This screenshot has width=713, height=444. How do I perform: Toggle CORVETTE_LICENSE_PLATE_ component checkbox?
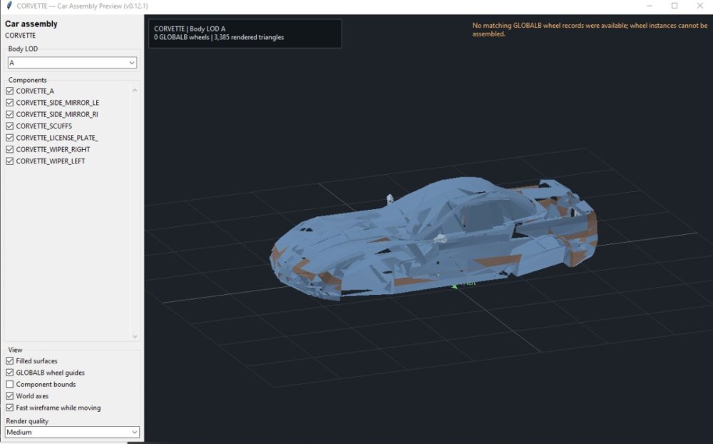(x=9, y=138)
